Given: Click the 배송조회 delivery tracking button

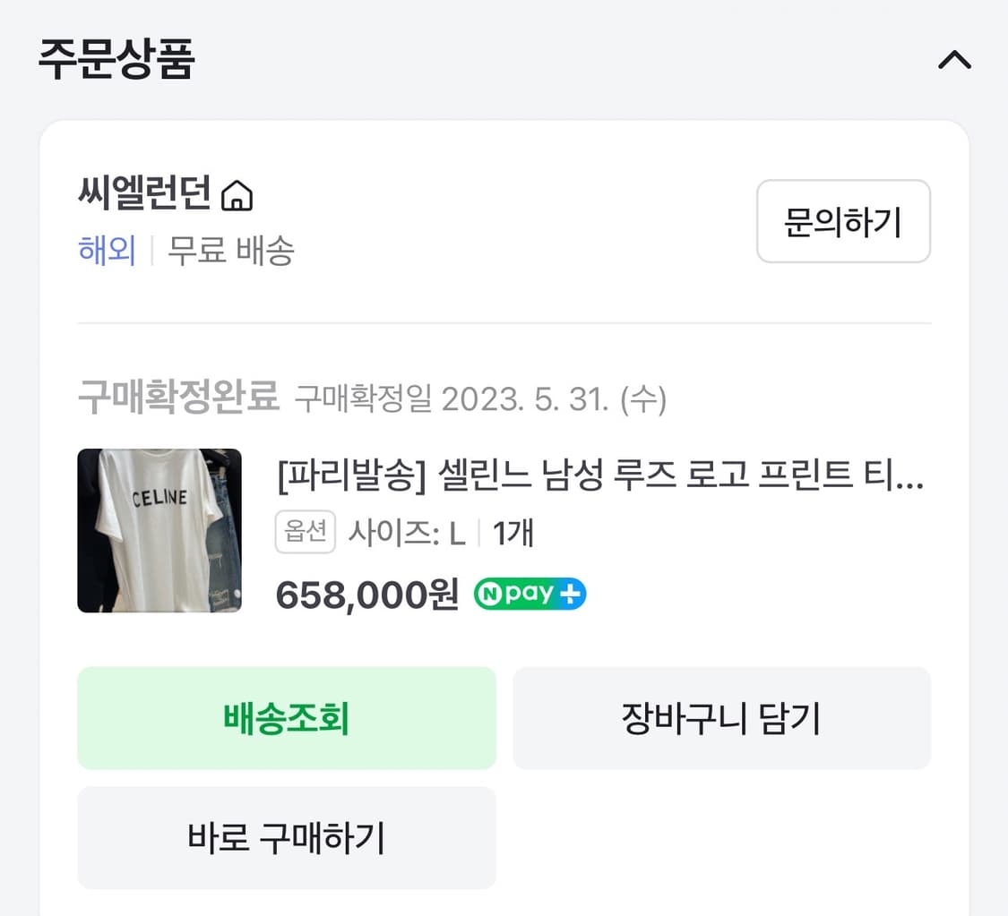Looking at the screenshot, I should [287, 717].
